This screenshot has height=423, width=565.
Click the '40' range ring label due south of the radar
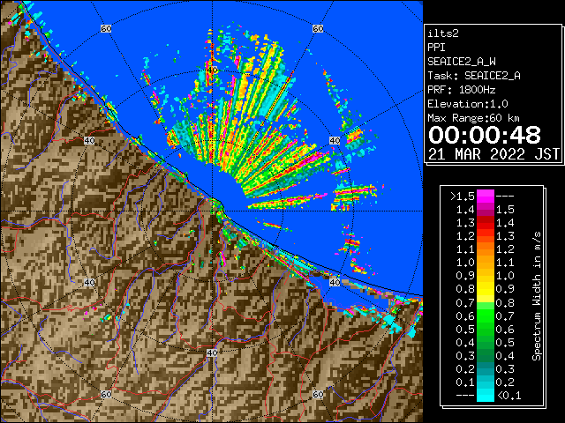(x=212, y=352)
